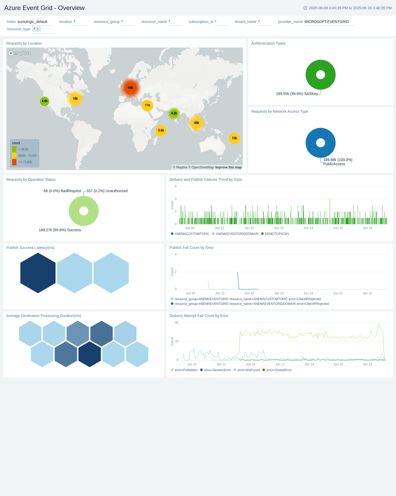Remove the resource_type asterisk filter chip
396x496 pixels.
pos(38,29)
